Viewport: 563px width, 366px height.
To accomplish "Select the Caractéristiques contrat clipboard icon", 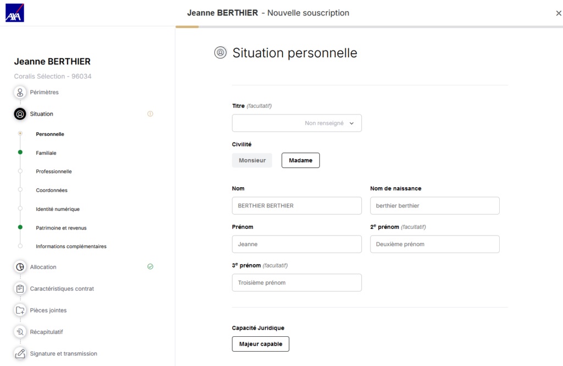I will [20, 289].
